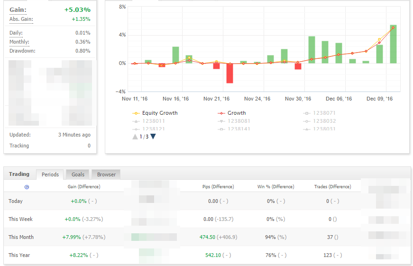Click Pips (Difference) column header
This screenshot has height=266, width=413.
(x=218, y=187)
